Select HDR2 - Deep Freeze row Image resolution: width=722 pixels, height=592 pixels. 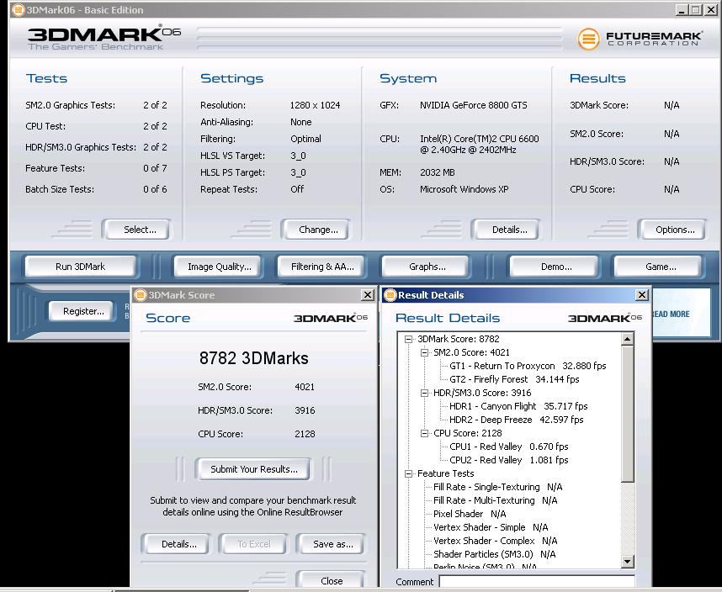[516, 420]
